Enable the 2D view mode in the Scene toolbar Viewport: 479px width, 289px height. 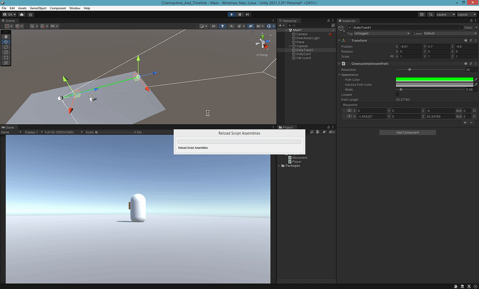click(214, 26)
